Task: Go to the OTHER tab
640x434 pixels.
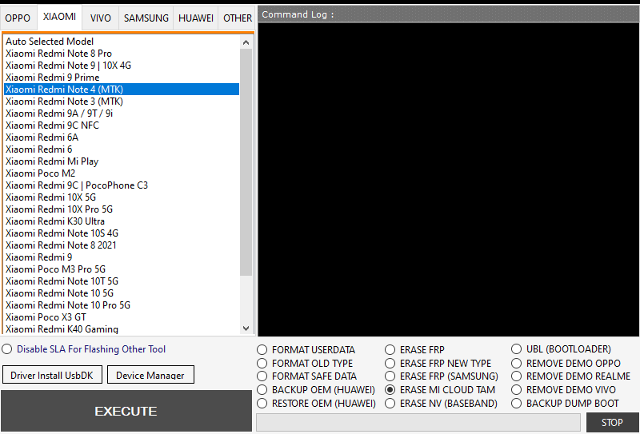Action: point(237,18)
